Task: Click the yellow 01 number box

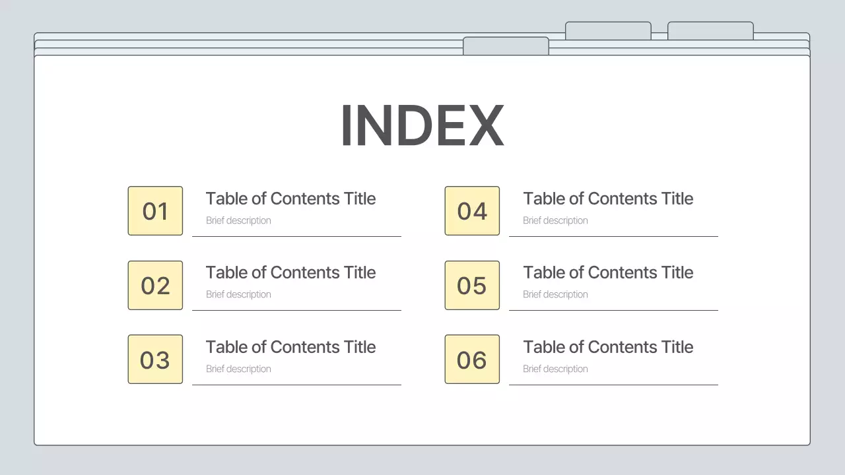Action: (155, 211)
